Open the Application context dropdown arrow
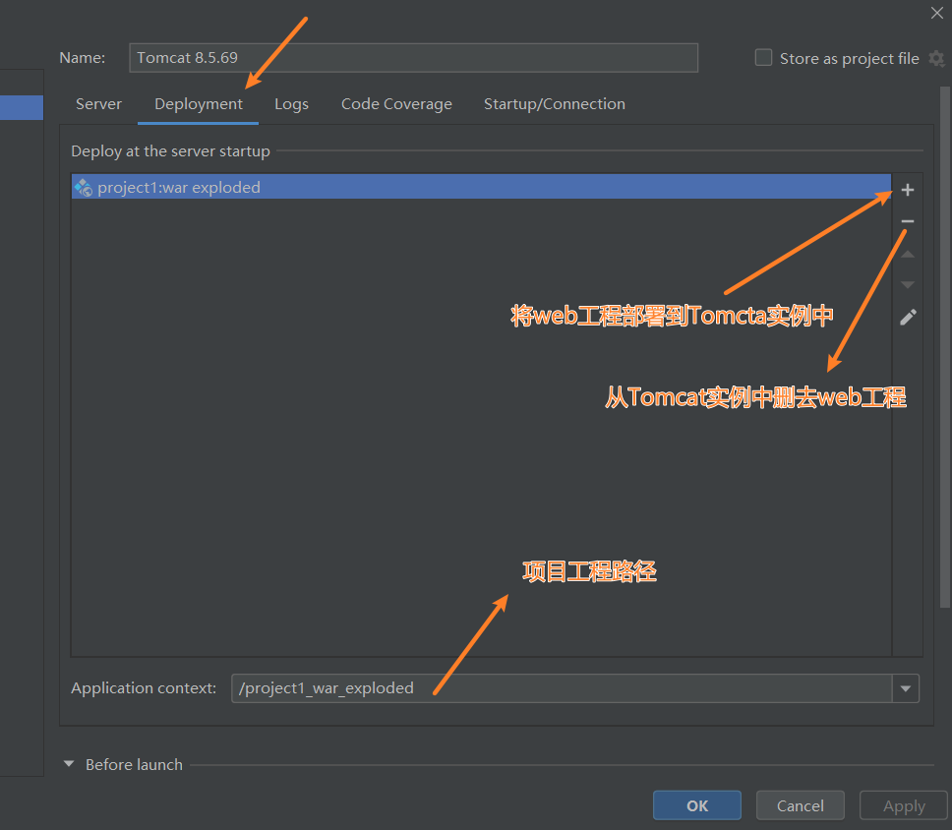This screenshot has height=830, width=952. [x=905, y=688]
